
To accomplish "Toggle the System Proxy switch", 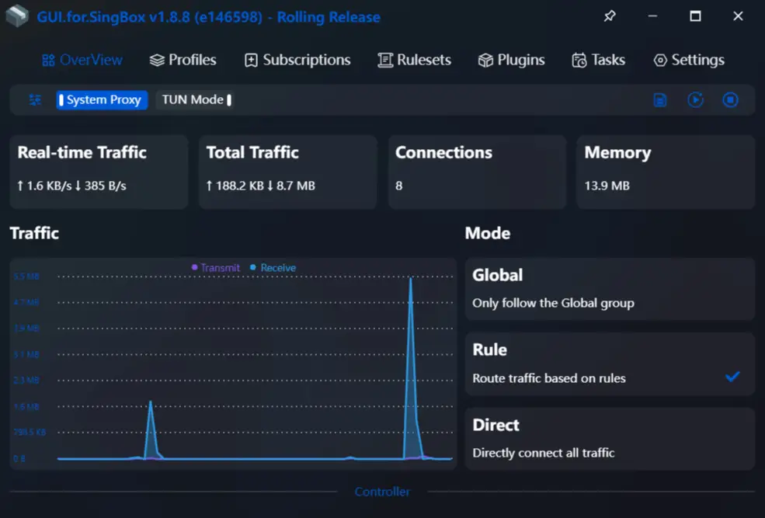I will click(102, 100).
